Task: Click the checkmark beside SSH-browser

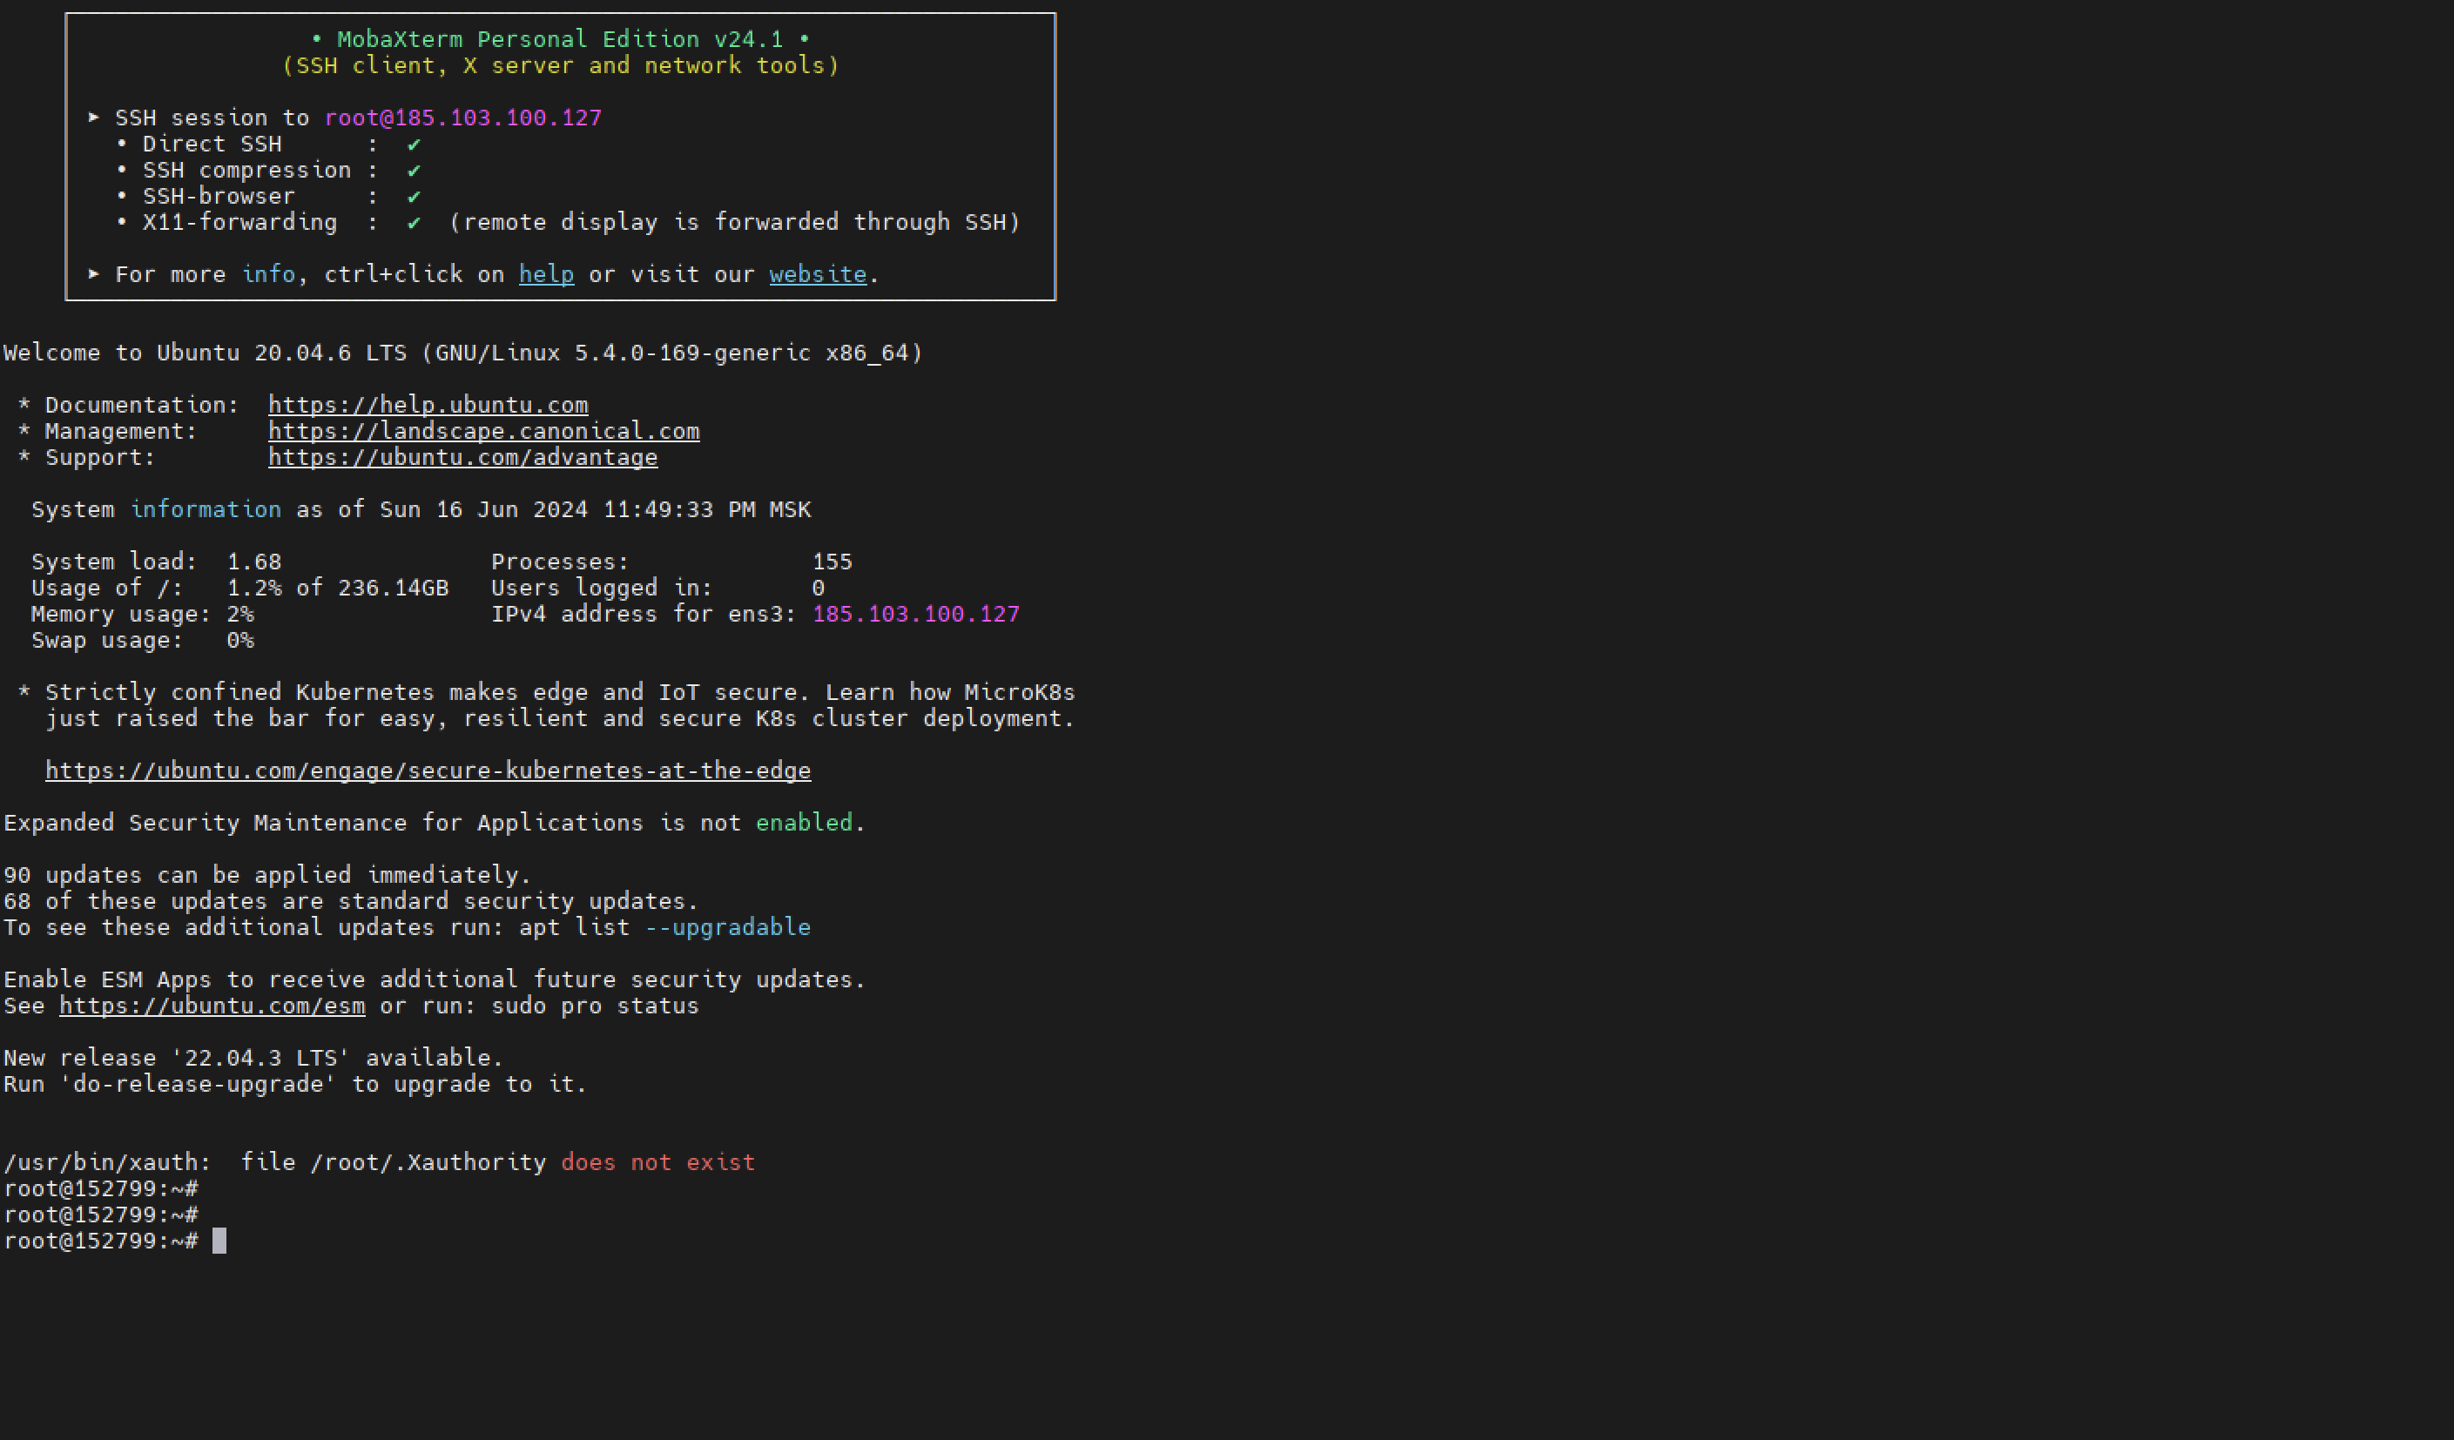Action: tap(414, 197)
